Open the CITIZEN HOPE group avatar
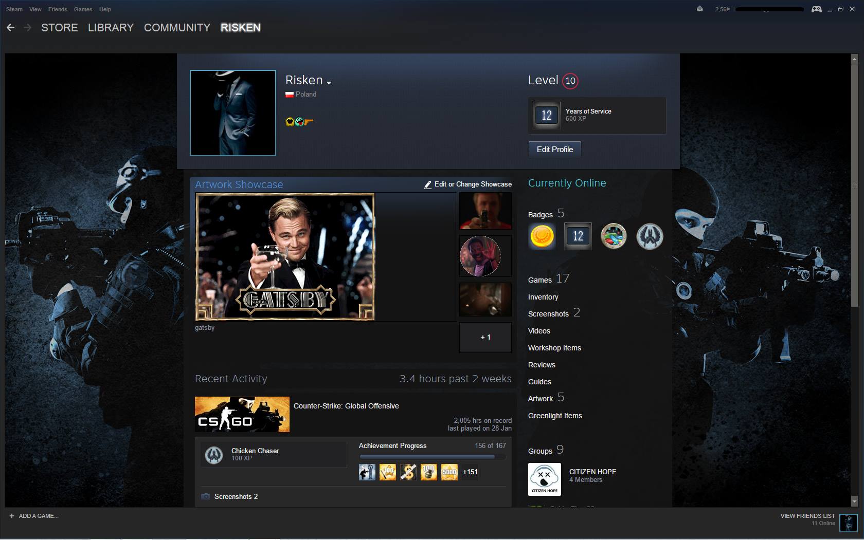Screen dimensions: 864x540 coord(544,479)
